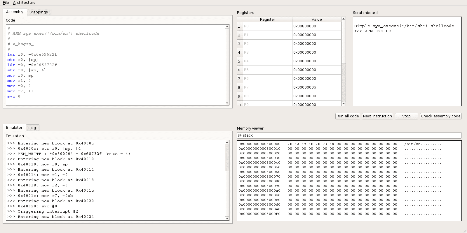Viewport: 467px width, 233px height.
Task: Stop the emulation
Action: (x=406, y=116)
